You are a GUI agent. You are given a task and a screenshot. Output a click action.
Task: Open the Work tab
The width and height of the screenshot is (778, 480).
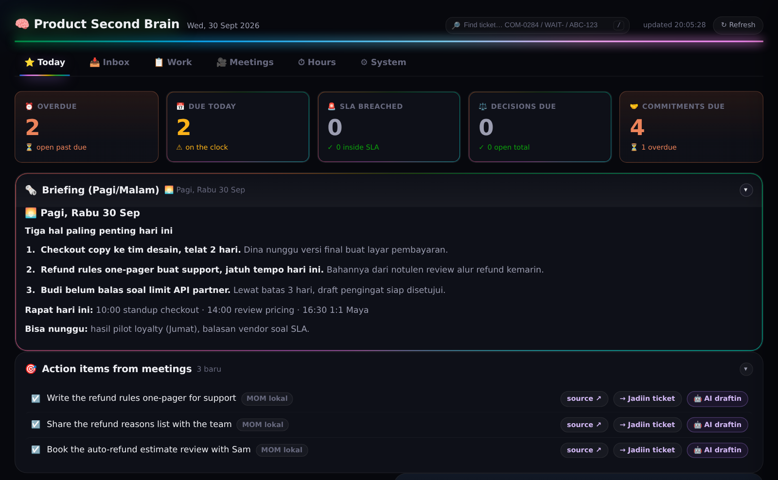173,62
